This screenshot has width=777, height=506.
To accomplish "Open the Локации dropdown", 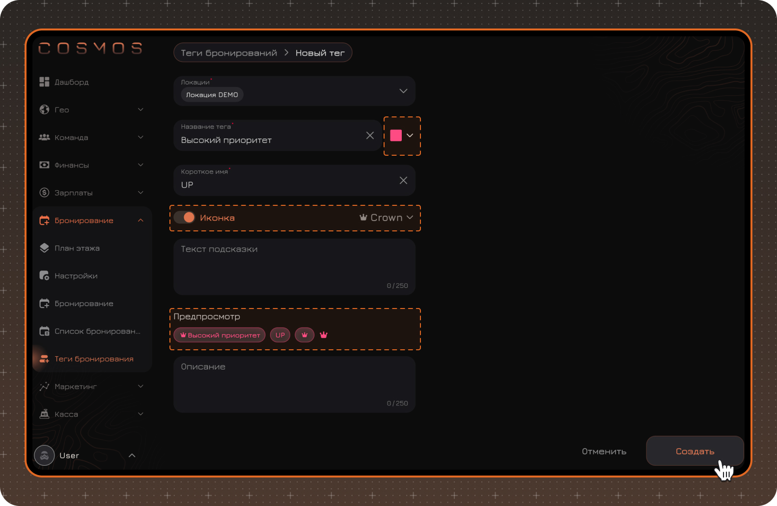I will pyautogui.click(x=403, y=91).
